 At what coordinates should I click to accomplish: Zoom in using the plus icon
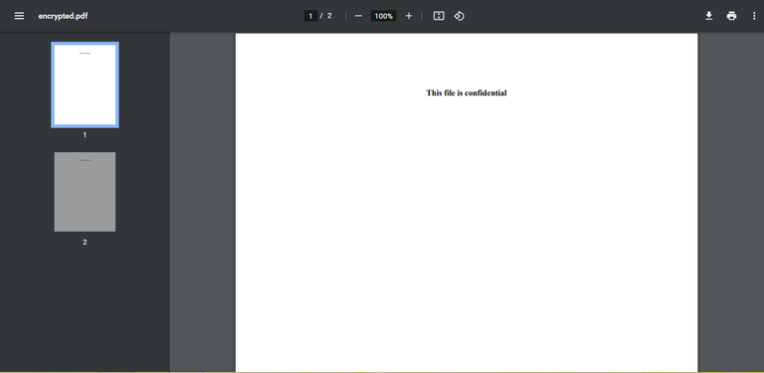[x=409, y=16]
